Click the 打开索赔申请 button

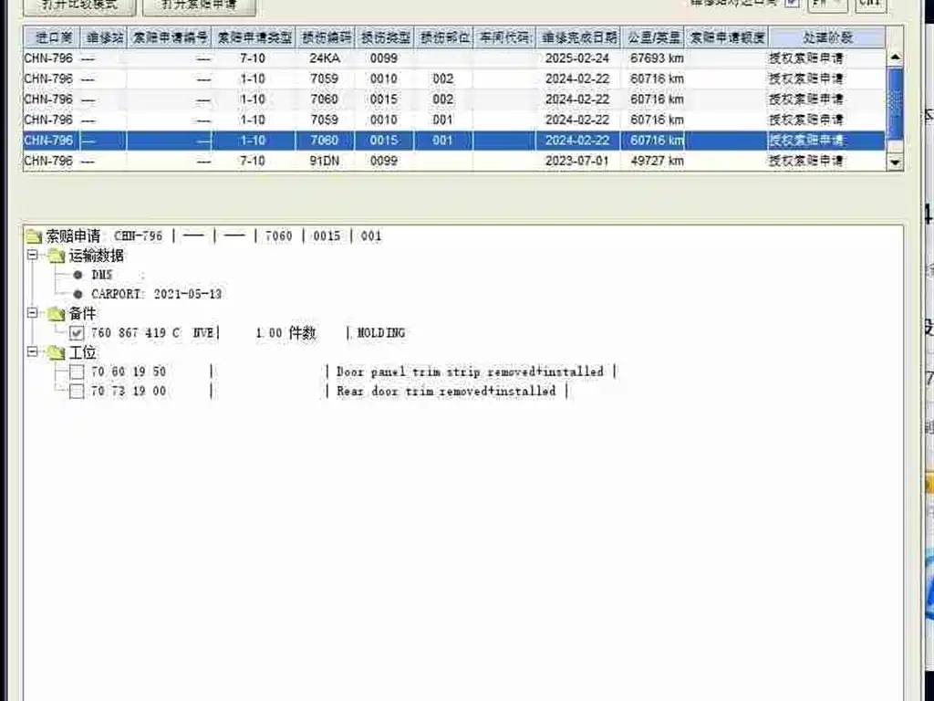(200, 6)
